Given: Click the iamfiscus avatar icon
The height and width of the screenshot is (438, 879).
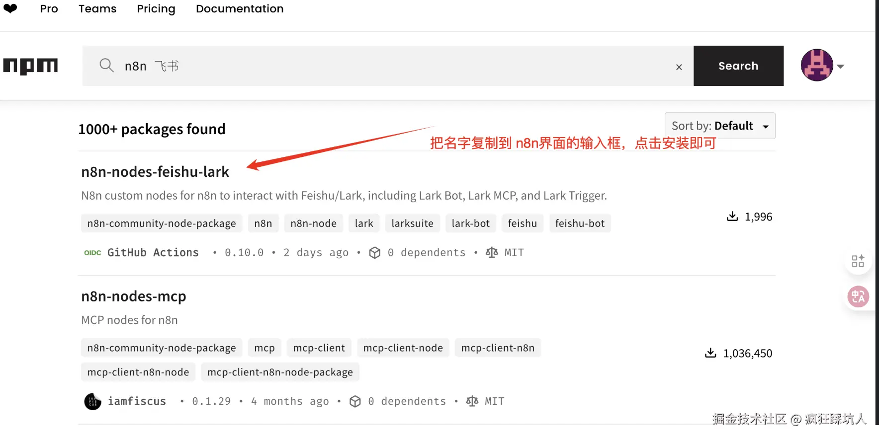Looking at the screenshot, I should [93, 401].
